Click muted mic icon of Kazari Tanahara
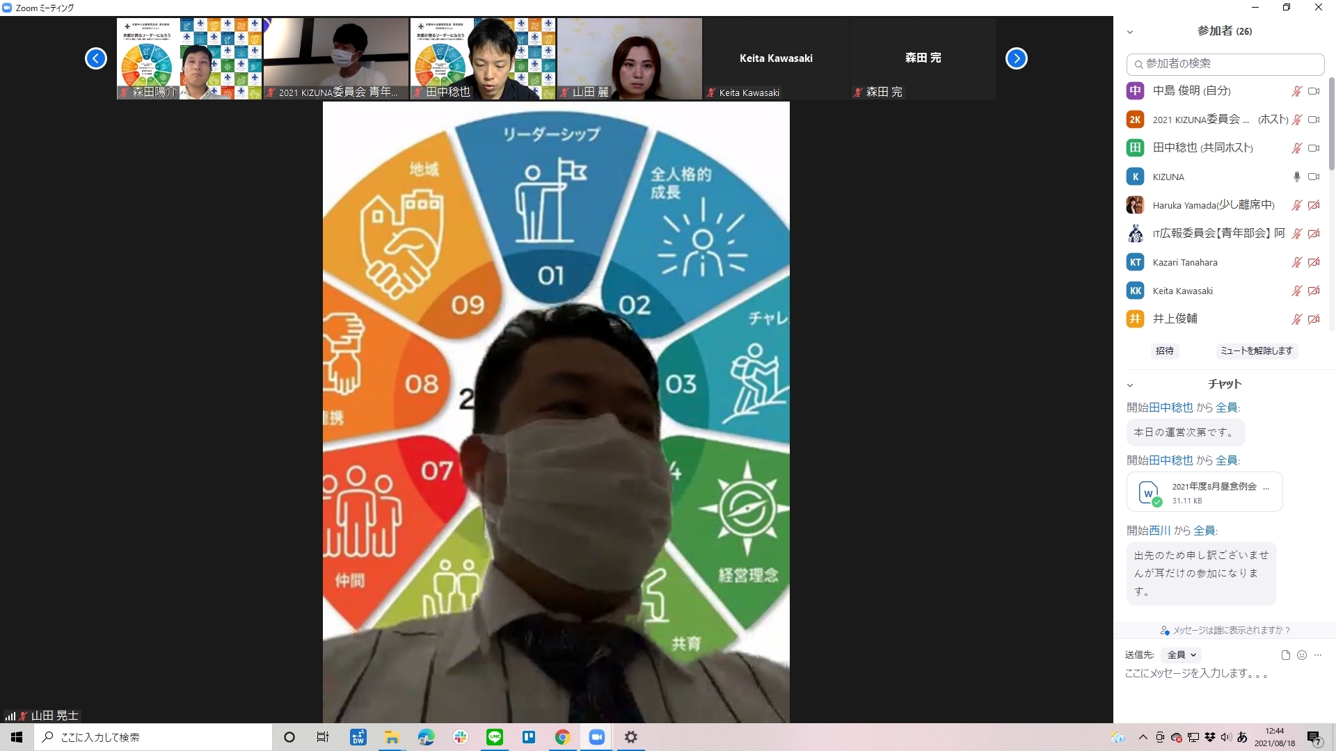Image resolution: width=1336 pixels, height=751 pixels. 1297,262
